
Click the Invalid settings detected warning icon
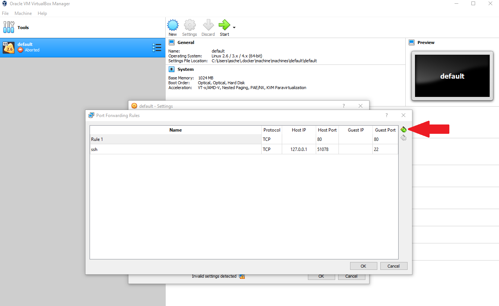242,277
